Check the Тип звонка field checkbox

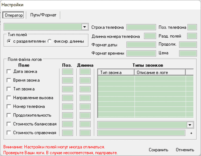tap(9, 89)
